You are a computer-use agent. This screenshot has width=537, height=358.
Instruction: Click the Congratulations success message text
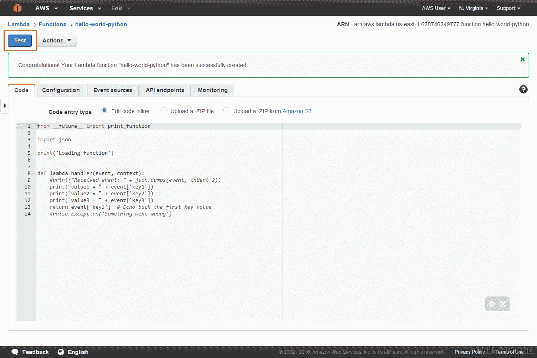pos(133,65)
